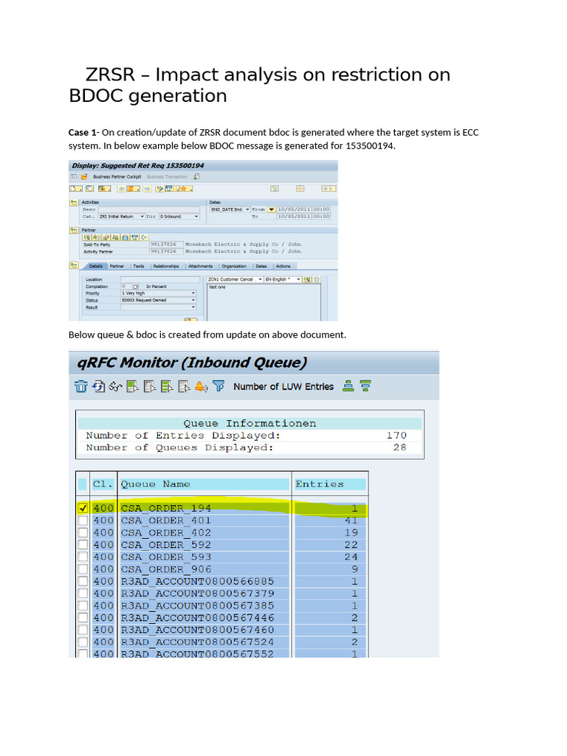Viewport: 567px width, 756px height.
Task: Click the From date 10/05/2011 field
Action: 294,209
